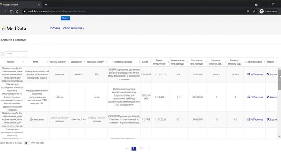Click the media control icon above toolbar

coord(256,5)
